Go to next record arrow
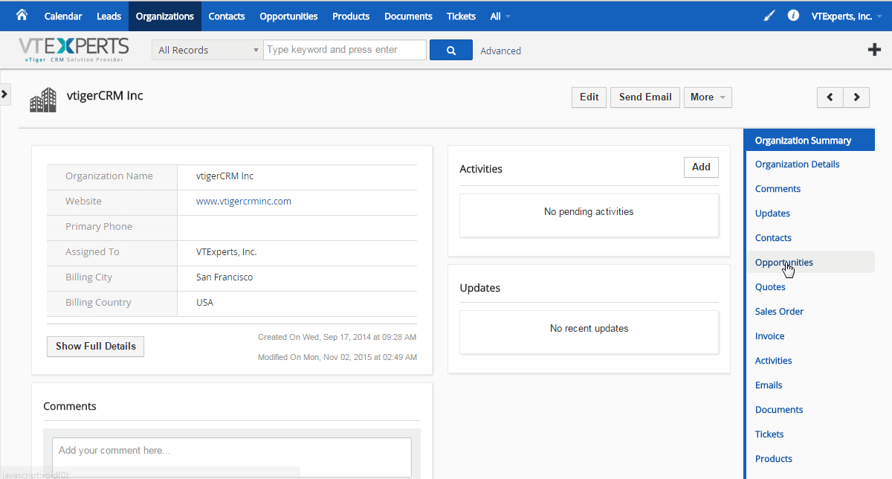892x479 pixels. tap(856, 97)
